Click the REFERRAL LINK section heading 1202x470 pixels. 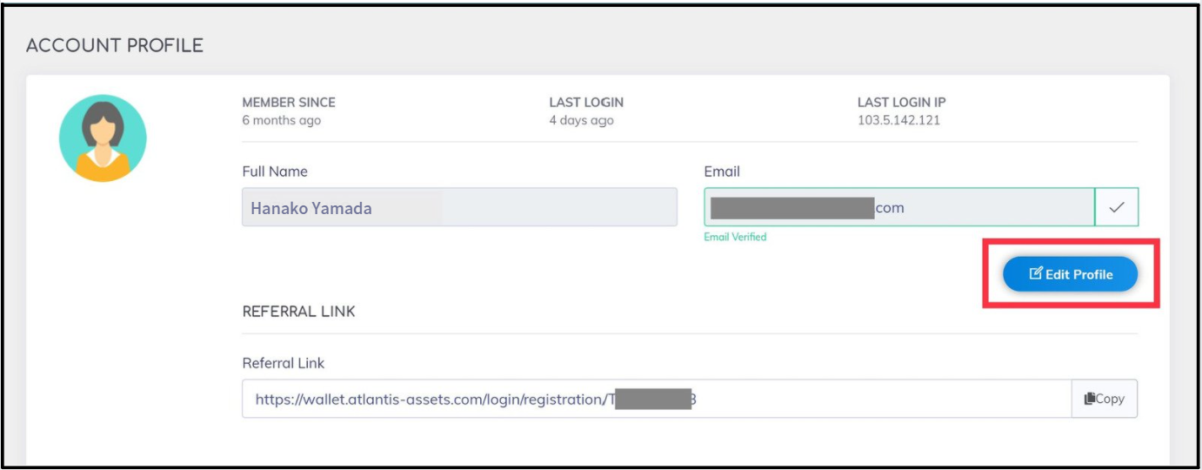click(298, 312)
